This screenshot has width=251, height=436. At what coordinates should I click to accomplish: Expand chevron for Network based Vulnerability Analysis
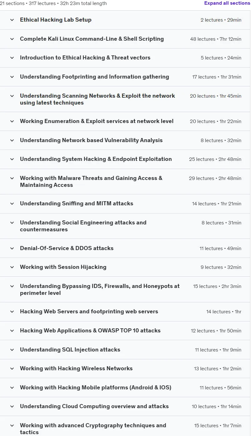12,141
